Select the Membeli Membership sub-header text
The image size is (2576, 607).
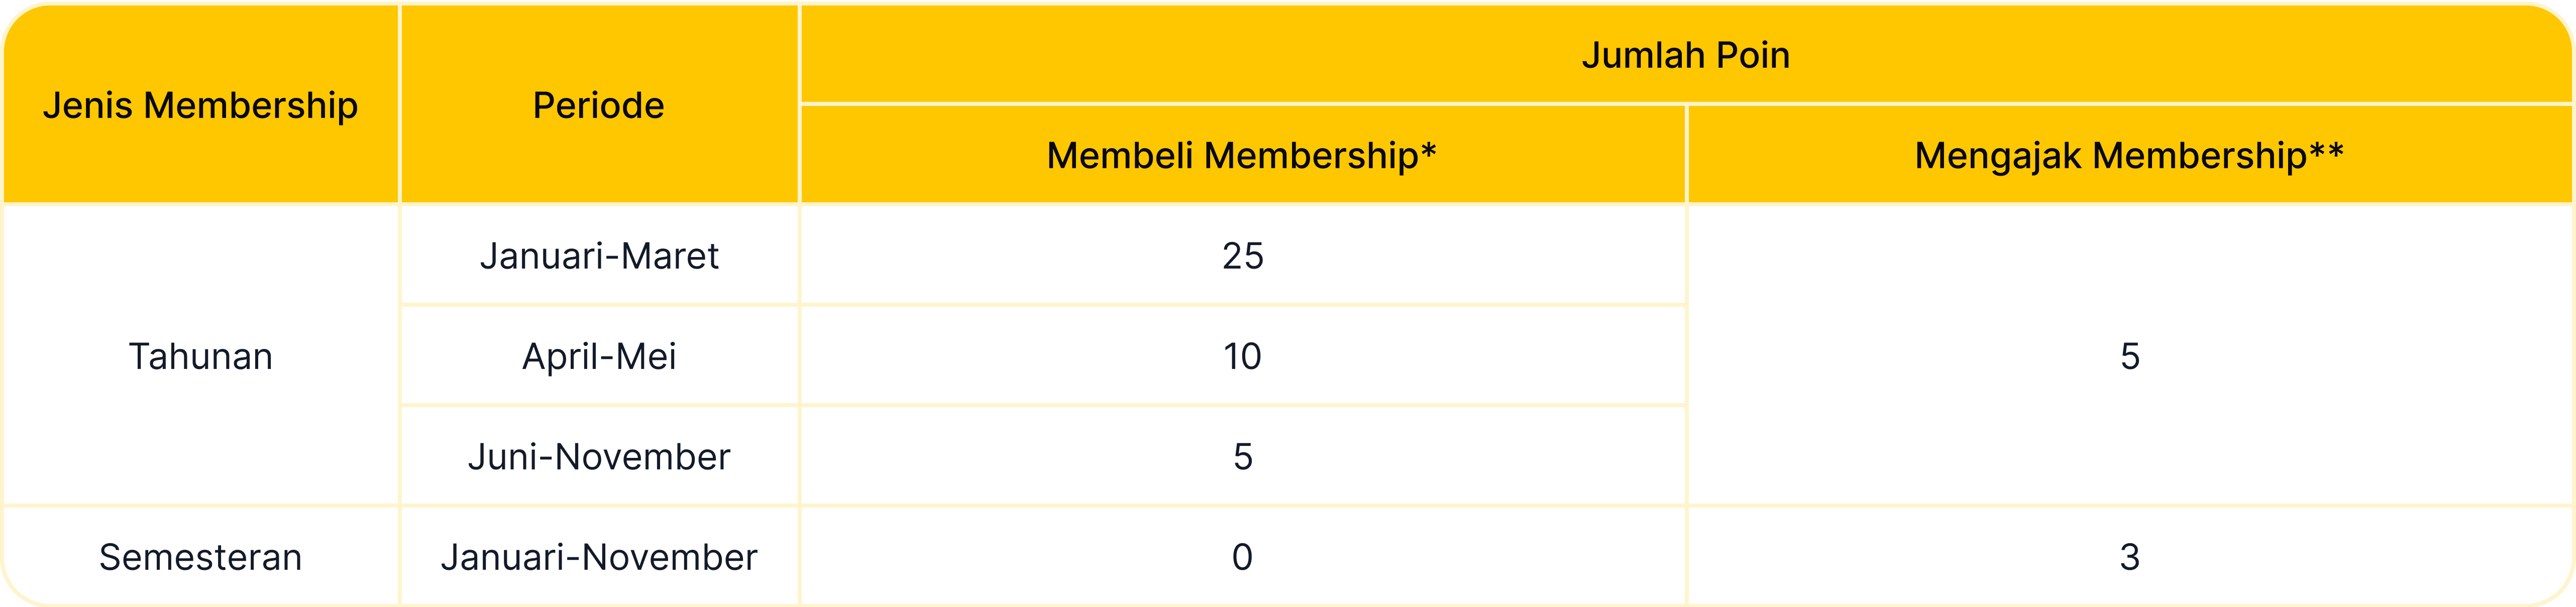coord(1232,156)
